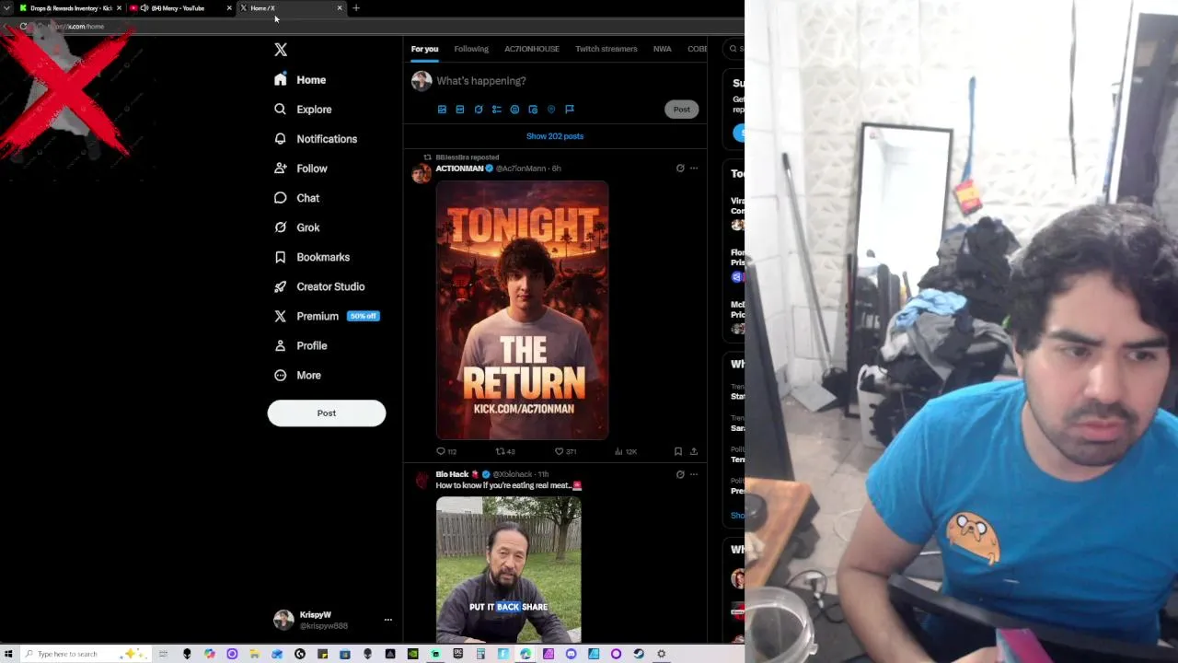Add a poll in post composer
Image resolution: width=1178 pixels, height=663 pixels.
[x=497, y=109]
